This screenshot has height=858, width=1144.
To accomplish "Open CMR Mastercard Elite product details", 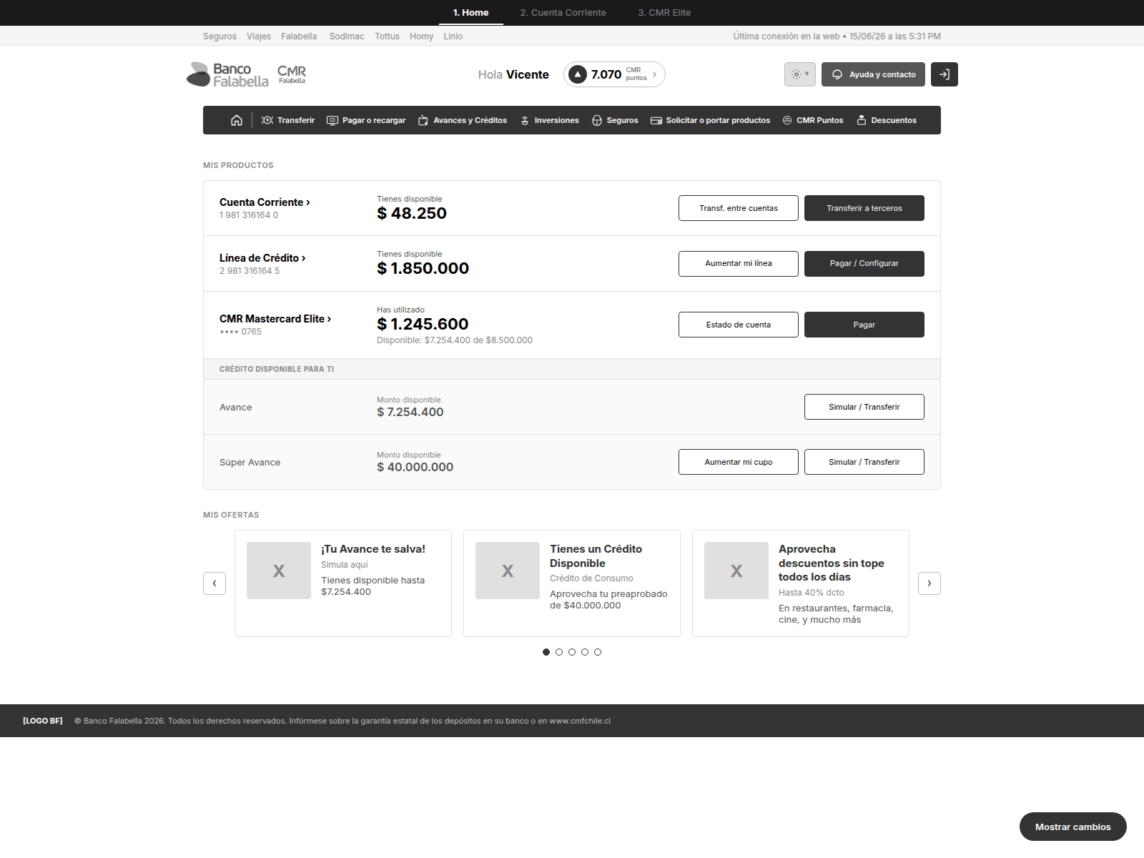I will click(x=275, y=319).
